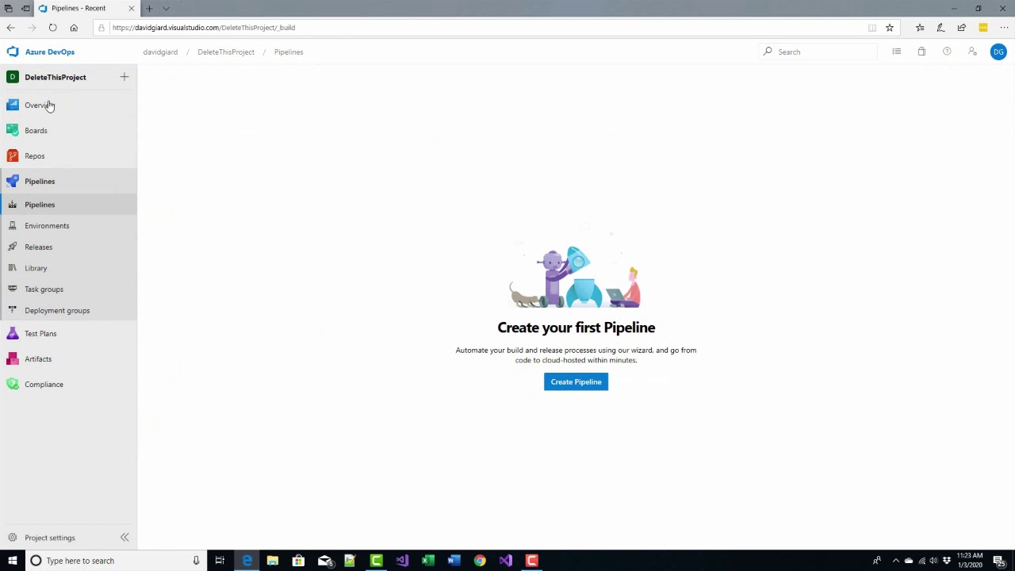Click the Azure DevOps logo

point(13,52)
